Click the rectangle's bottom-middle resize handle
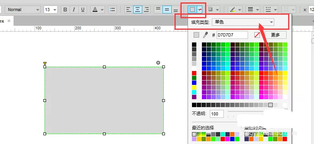The width and height of the screenshot is (314, 144). (104, 134)
